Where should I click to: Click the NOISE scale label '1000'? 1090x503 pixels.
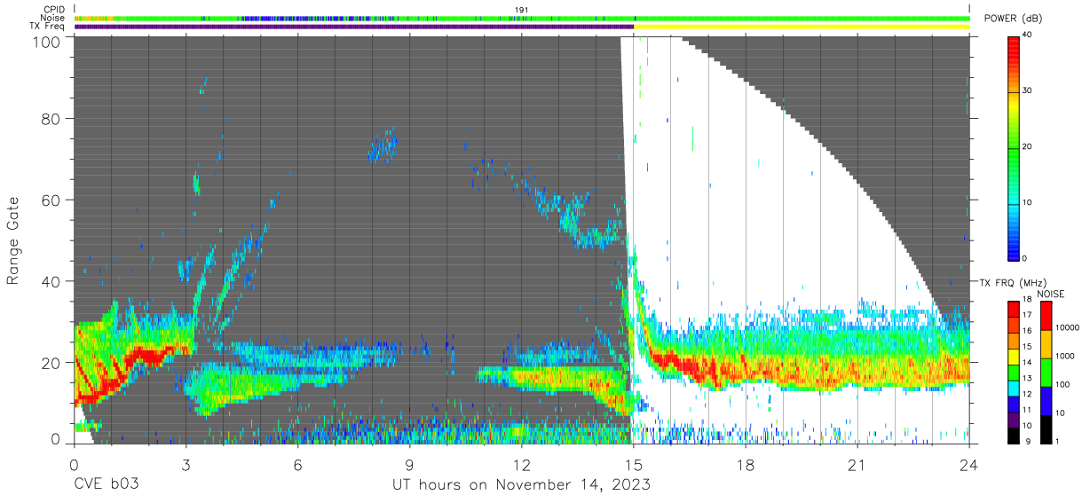pyautogui.click(x=1064, y=356)
